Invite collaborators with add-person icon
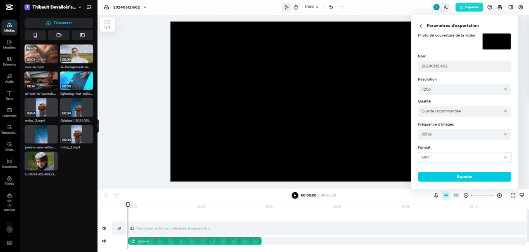The height and width of the screenshot is (252, 529). click(446, 7)
